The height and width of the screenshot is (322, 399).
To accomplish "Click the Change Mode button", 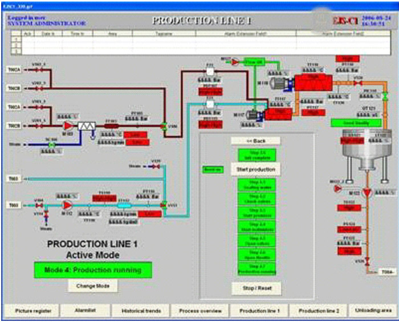I will (x=93, y=286).
